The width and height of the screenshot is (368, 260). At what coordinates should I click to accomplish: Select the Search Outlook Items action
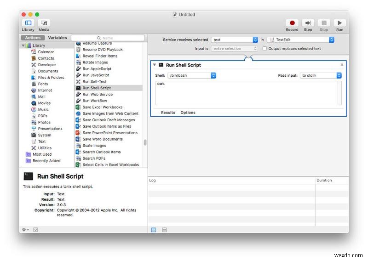coord(101,152)
